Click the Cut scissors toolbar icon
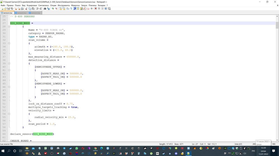 pyautogui.click(x=26, y=9)
